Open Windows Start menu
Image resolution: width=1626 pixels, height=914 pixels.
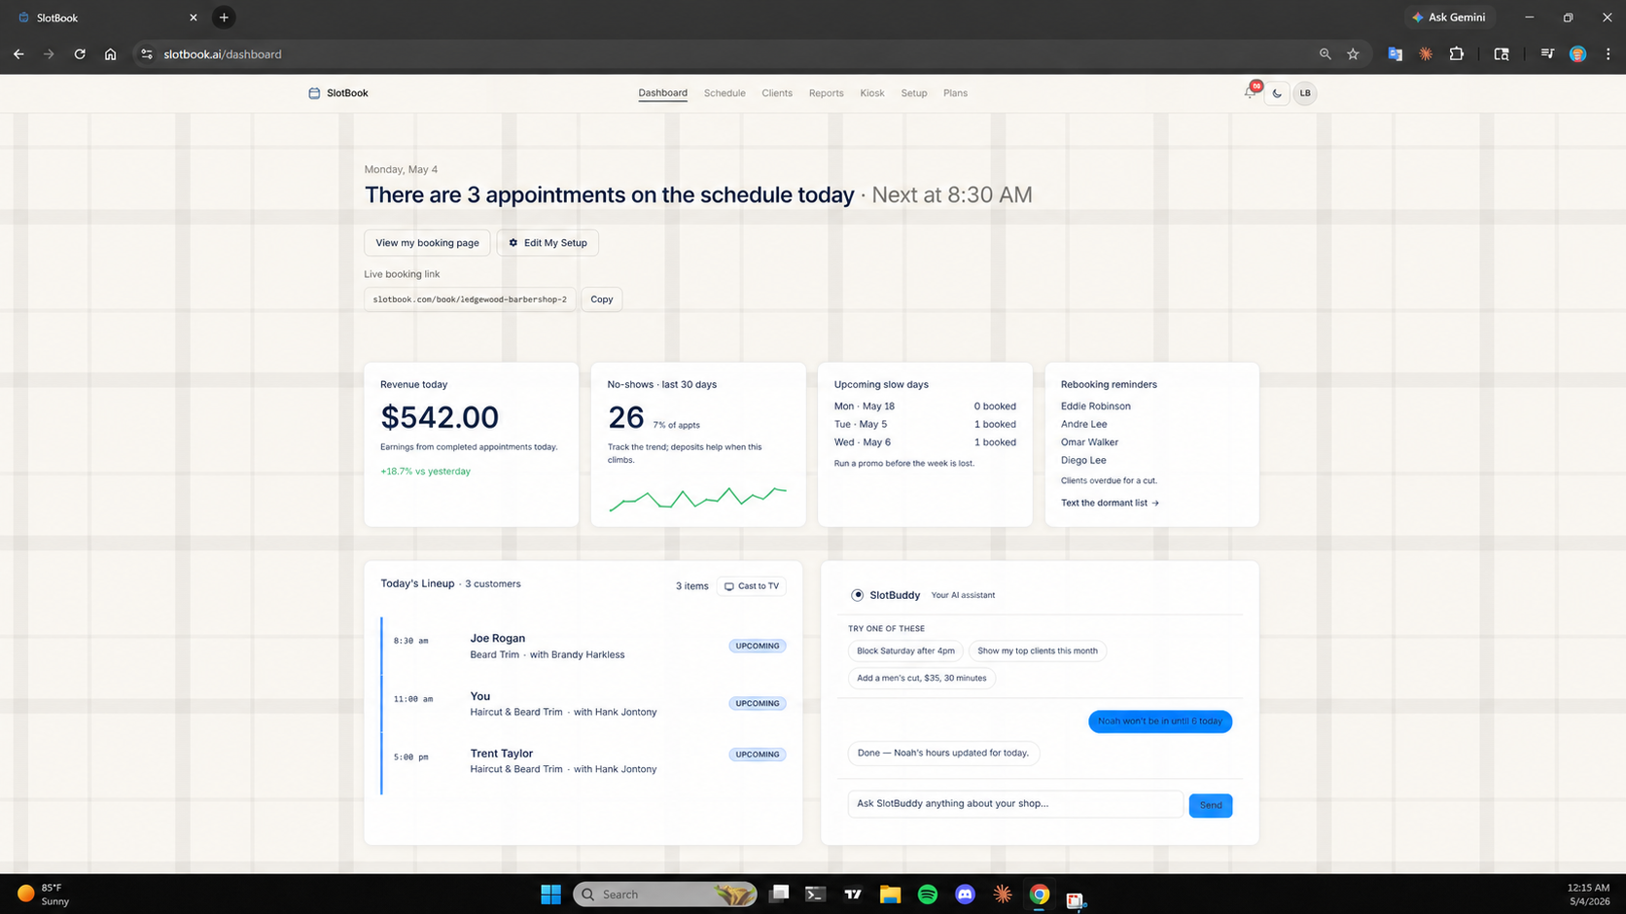click(x=550, y=895)
